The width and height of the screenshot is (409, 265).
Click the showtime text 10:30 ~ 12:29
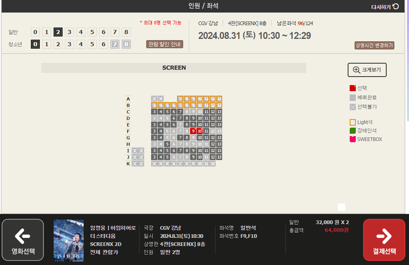pyautogui.click(x=284, y=36)
